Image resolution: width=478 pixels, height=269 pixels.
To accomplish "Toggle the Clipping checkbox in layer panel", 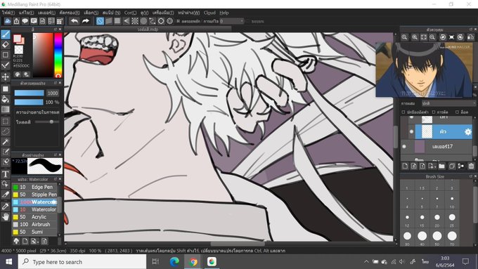I will click(434, 112).
